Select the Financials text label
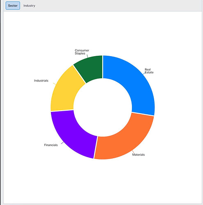Viewport: 203px width, 205px height. [51, 145]
